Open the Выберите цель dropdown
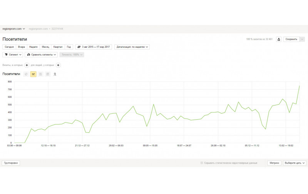308x194 pixels. tap(295, 163)
